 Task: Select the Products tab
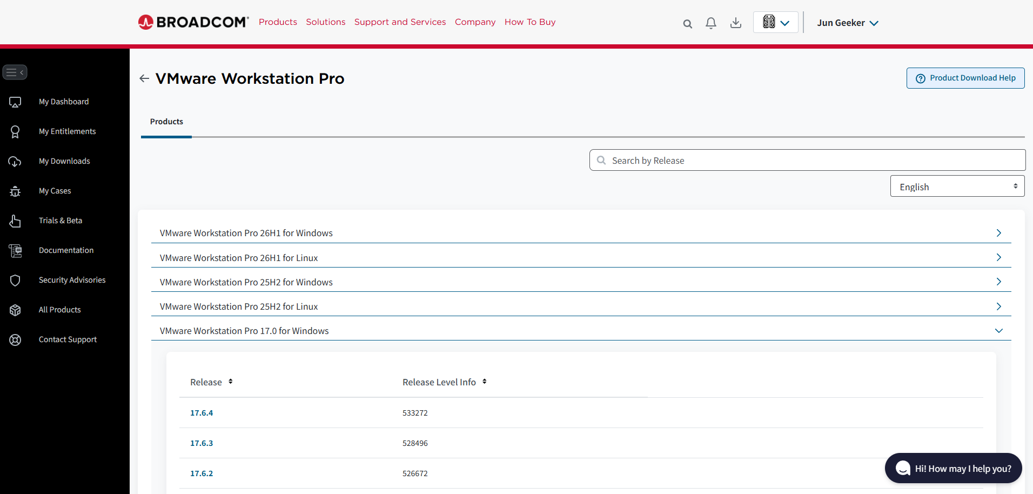(x=166, y=122)
